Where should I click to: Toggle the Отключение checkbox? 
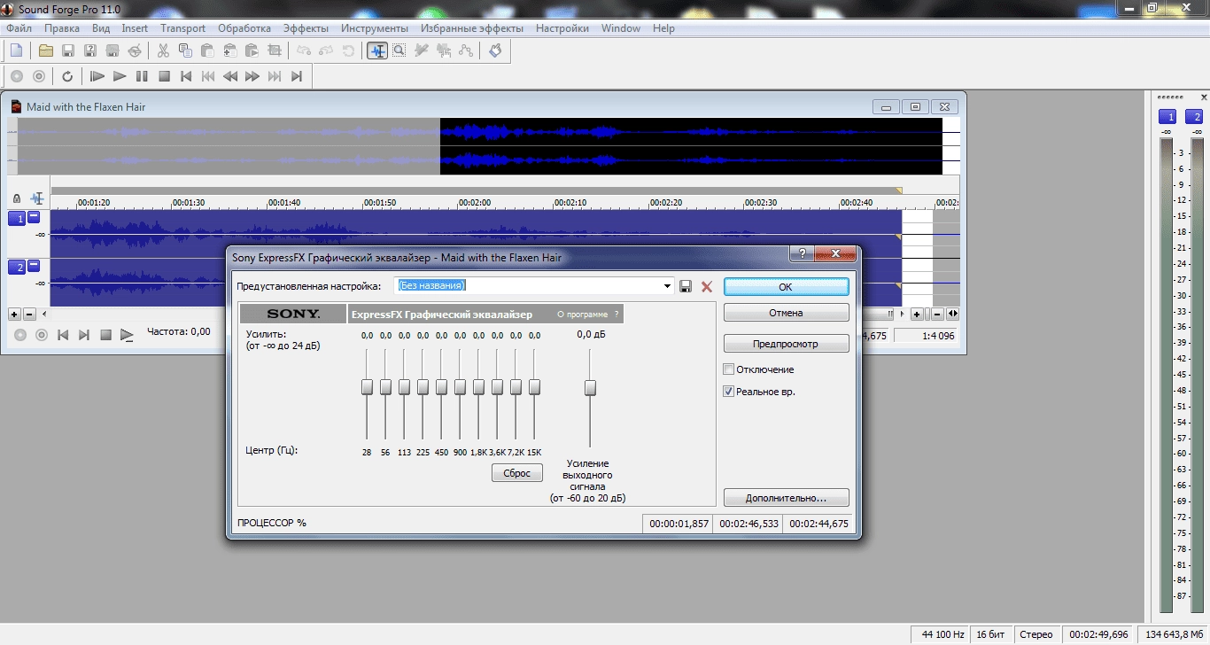pyautogui.click(x=729, y=369)
